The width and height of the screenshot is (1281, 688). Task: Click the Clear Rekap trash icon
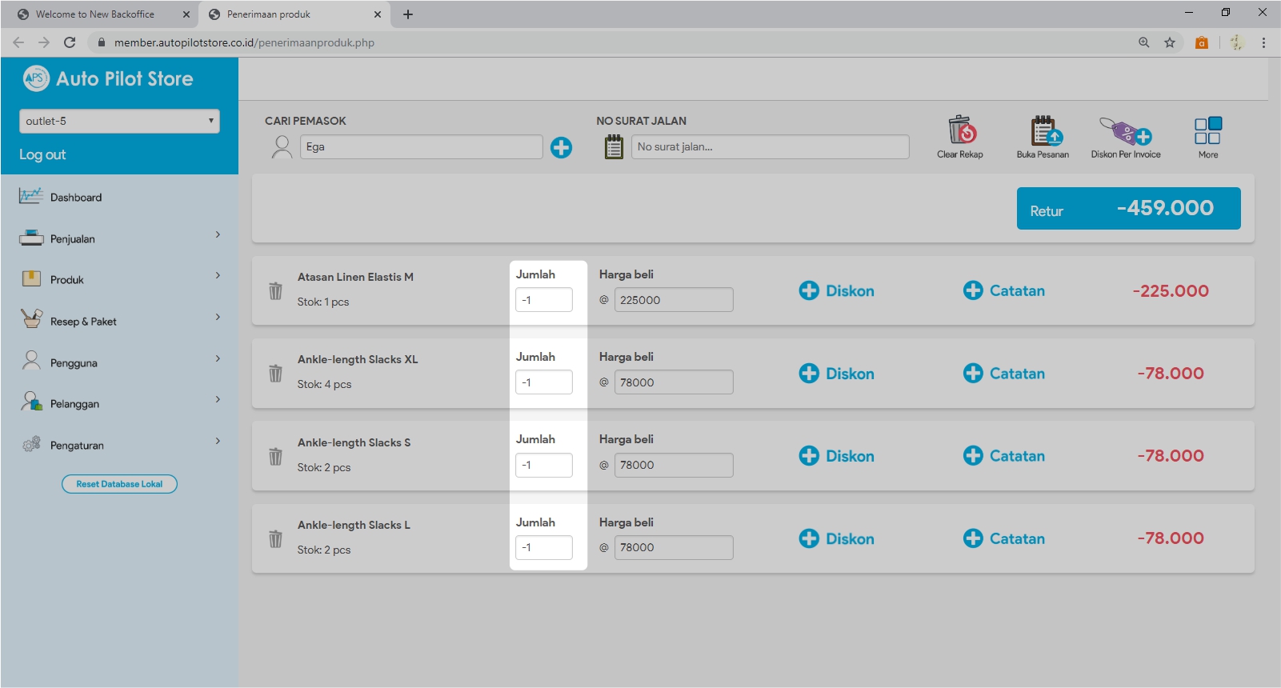point(961,130)
